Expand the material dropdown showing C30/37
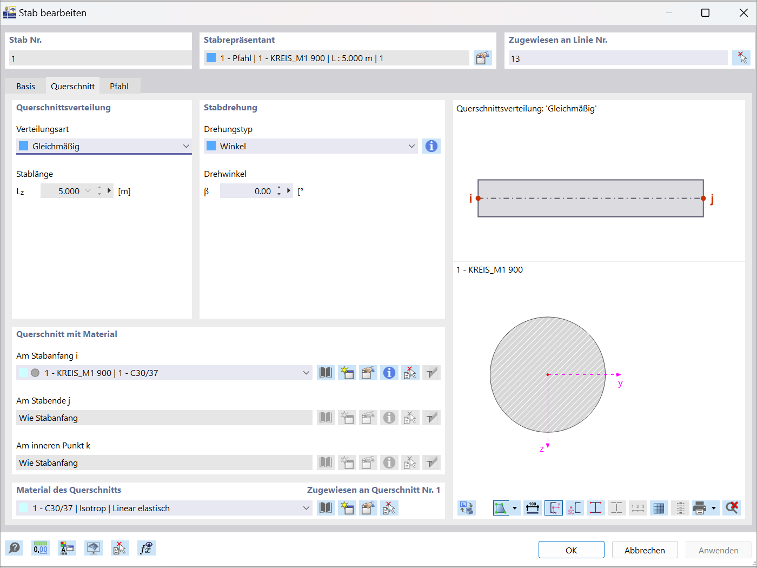757x568 pixels. (306, 508)
